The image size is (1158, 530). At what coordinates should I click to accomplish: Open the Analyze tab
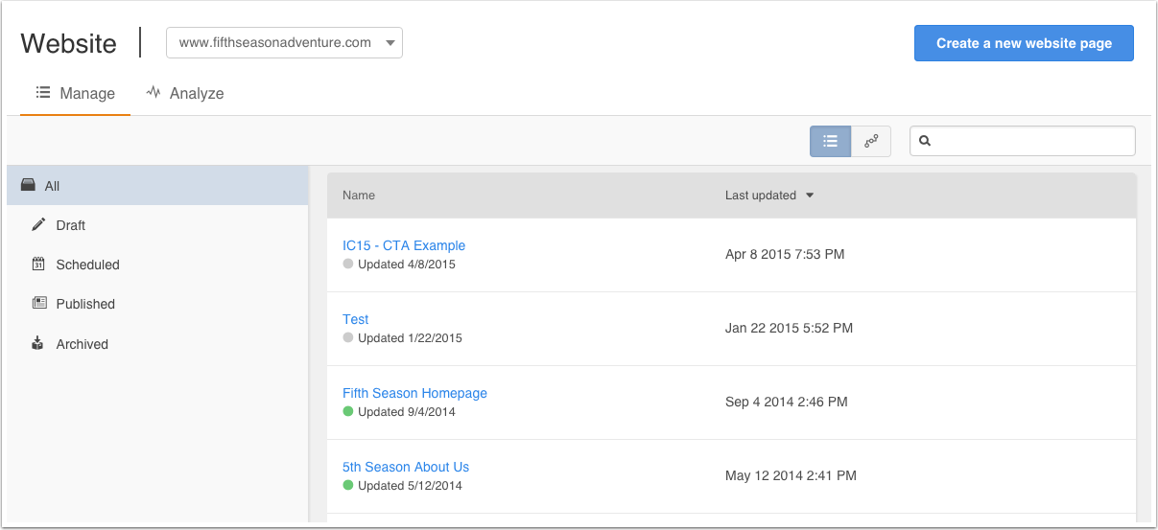tap(185, 93)
